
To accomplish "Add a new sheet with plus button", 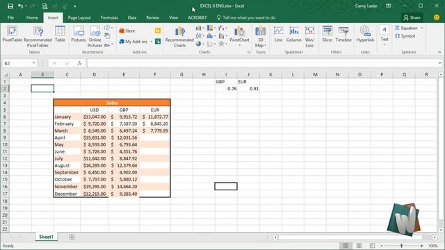I will point(72,237).
